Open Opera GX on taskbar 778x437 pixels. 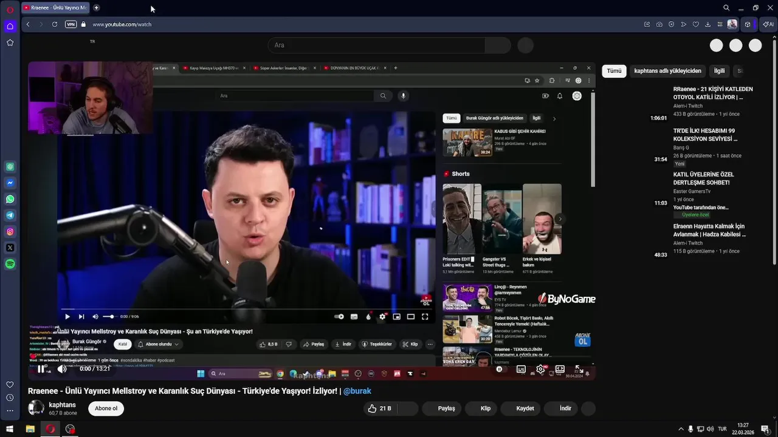point(50,429)
